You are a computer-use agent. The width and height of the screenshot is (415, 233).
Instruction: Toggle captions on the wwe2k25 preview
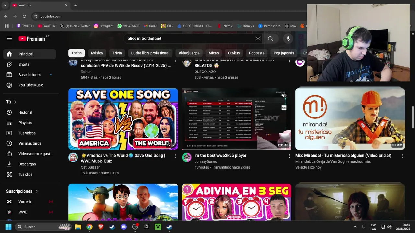coord(284,108)
